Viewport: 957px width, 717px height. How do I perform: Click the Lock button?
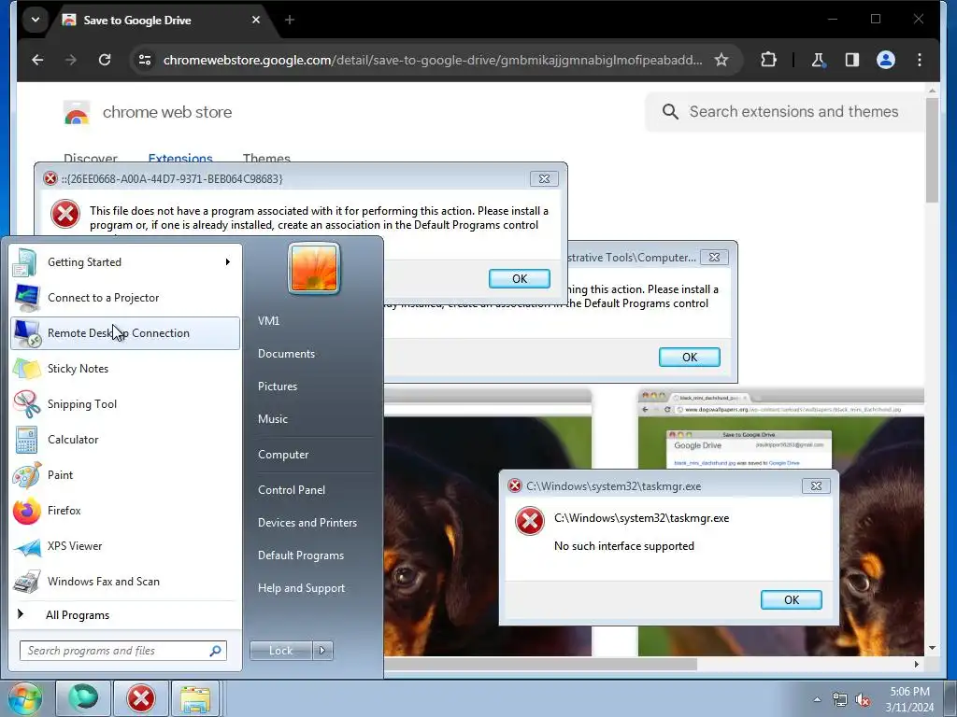pyautogui.click(x=280, y=651)
